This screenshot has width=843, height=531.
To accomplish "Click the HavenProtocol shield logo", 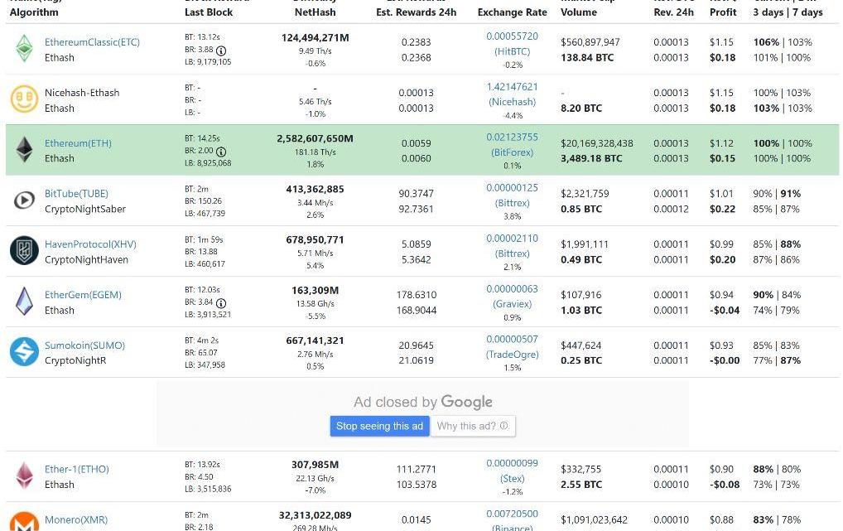I will [x=24, y=251].
